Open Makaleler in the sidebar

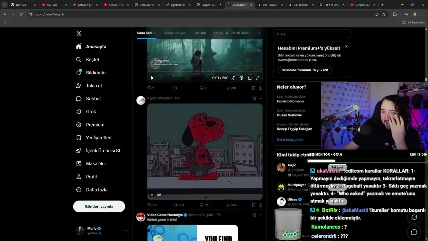pyautogui.click(x=91, y=164)
